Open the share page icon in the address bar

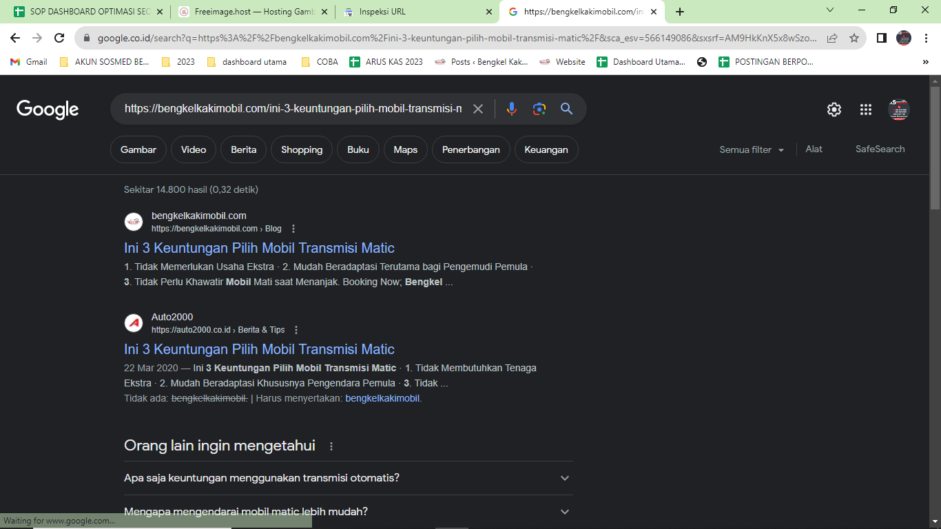point(832,38)
